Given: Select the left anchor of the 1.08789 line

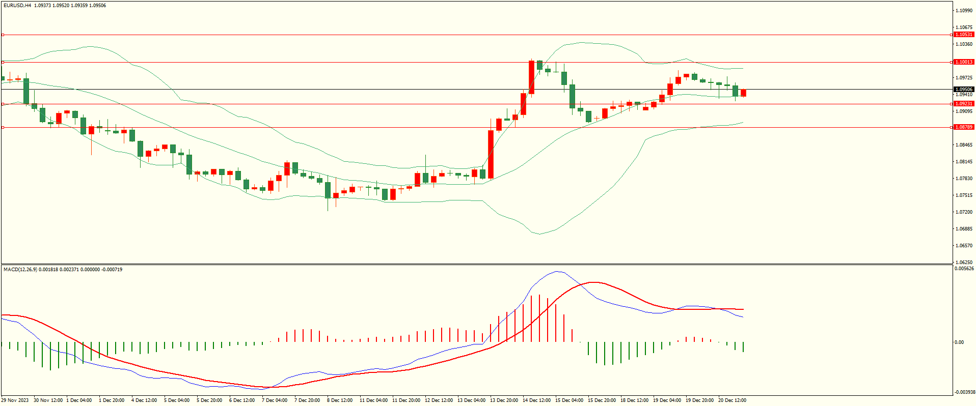Looking at the screenshot, I should [3, 128].
